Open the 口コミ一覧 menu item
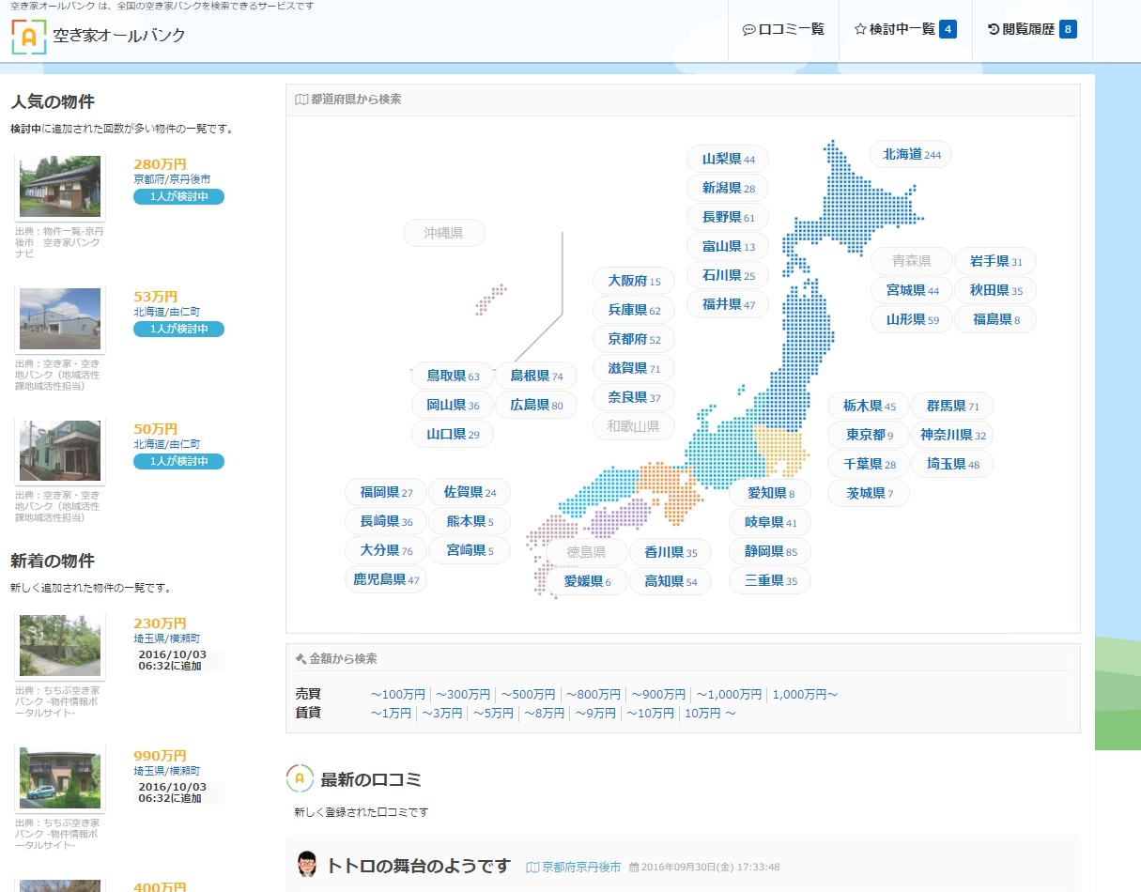This screenshot has height=892, width=1141. [x=783, y=30]
